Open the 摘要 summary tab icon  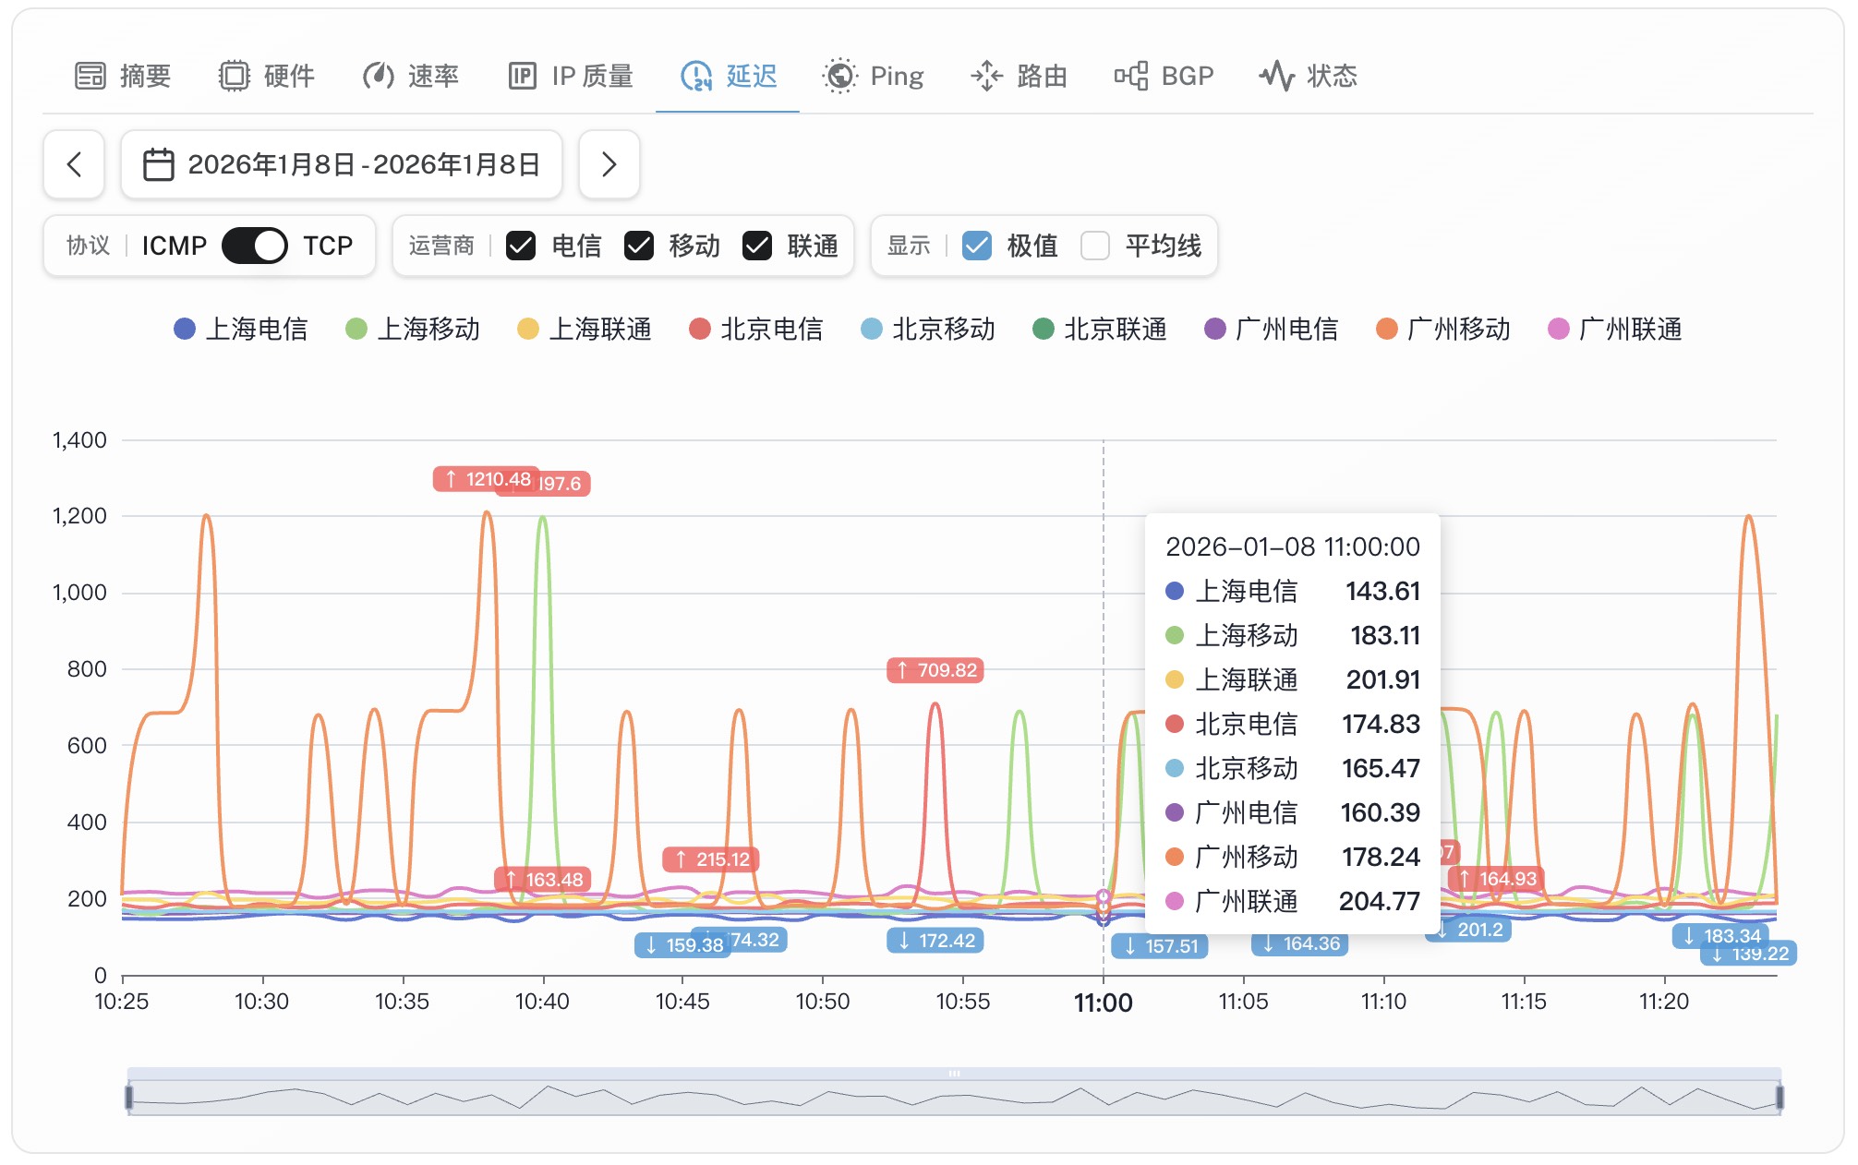pyautogui.click(x=91, y=75)
